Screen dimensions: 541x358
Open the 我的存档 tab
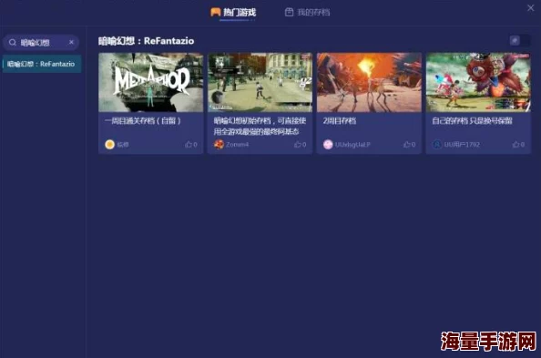307,13
